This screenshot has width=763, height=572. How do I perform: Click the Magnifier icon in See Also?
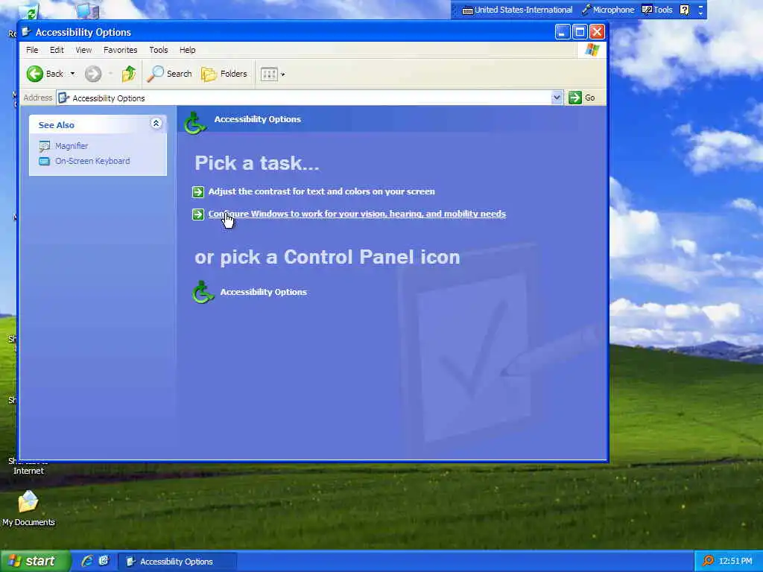44,146
